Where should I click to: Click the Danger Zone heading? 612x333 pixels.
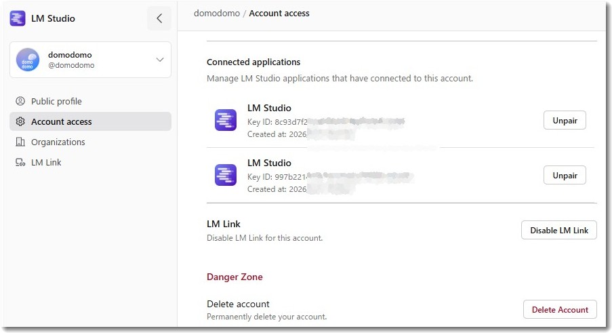click(234, 277)
